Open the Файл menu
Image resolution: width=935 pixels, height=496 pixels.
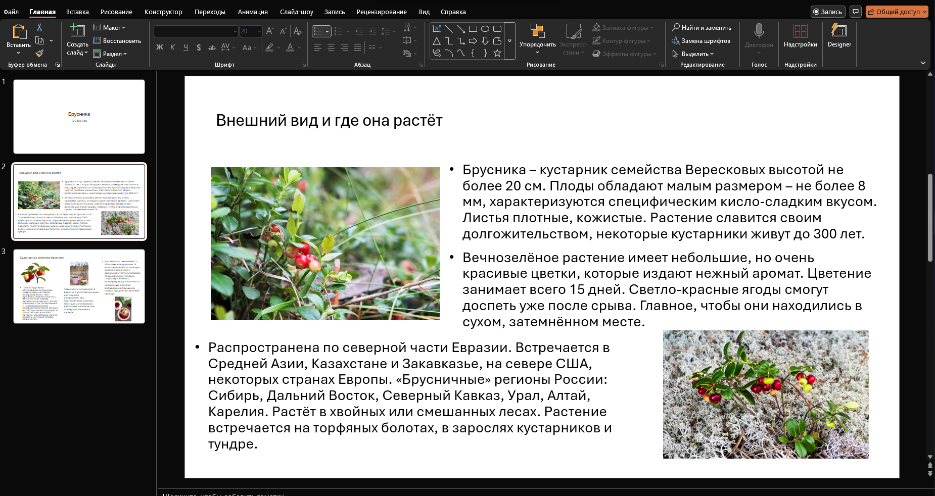pyautogui.click(x=11, y=12)
